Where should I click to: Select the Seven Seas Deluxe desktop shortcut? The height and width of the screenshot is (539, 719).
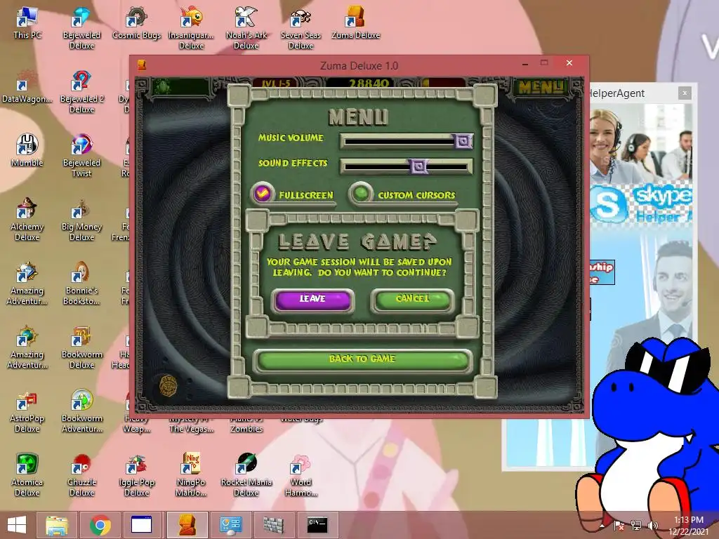coord(301,27)
